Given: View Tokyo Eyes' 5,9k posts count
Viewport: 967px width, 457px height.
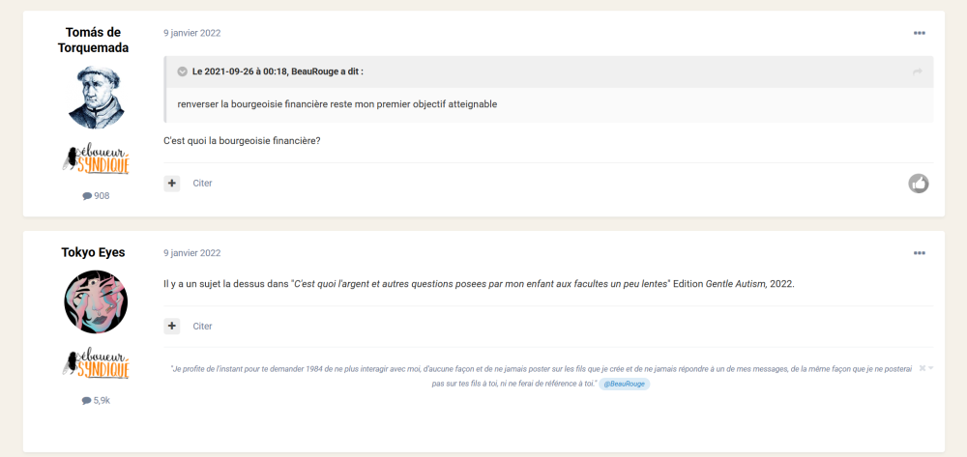Looking at the screenshot, I should (96, 400).
